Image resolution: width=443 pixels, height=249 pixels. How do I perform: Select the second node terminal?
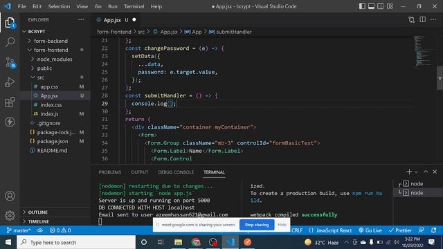[x=417, y=193]
